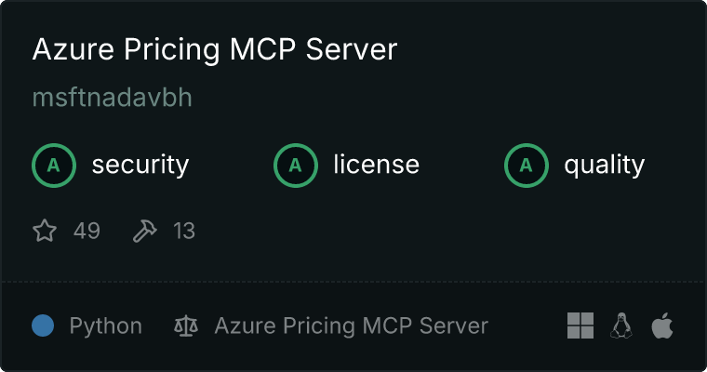Click the hammer tools icon
707x372 pixels.
145,231
